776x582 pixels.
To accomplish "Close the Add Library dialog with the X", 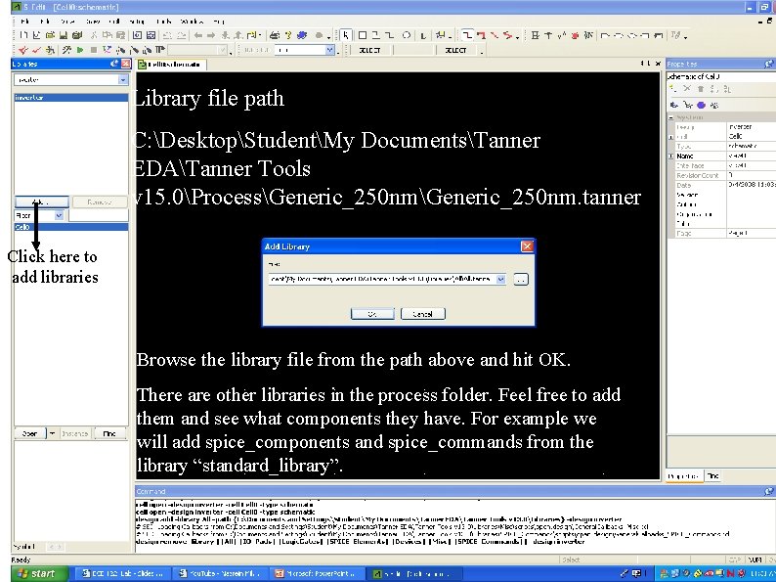I will click(528, 246).
